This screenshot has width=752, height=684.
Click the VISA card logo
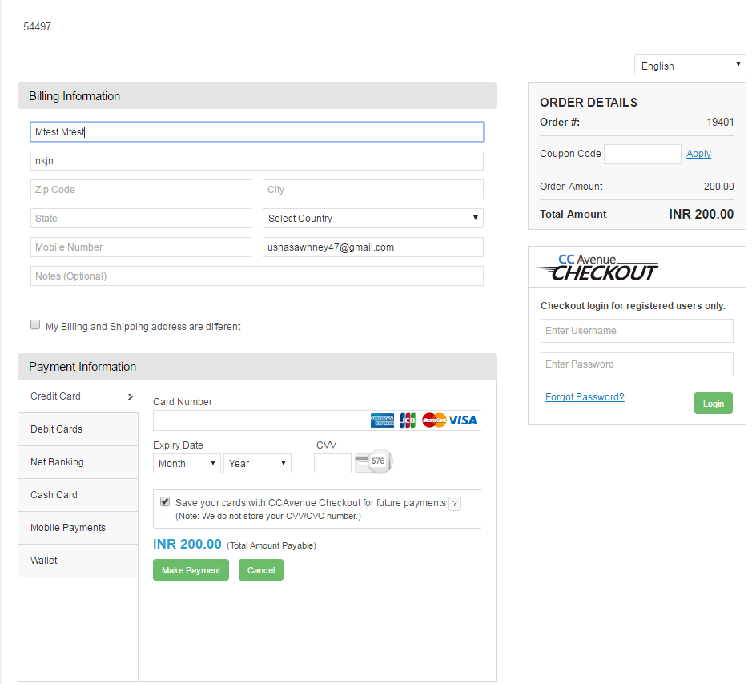pyautogui.click(x=463, y=420)
